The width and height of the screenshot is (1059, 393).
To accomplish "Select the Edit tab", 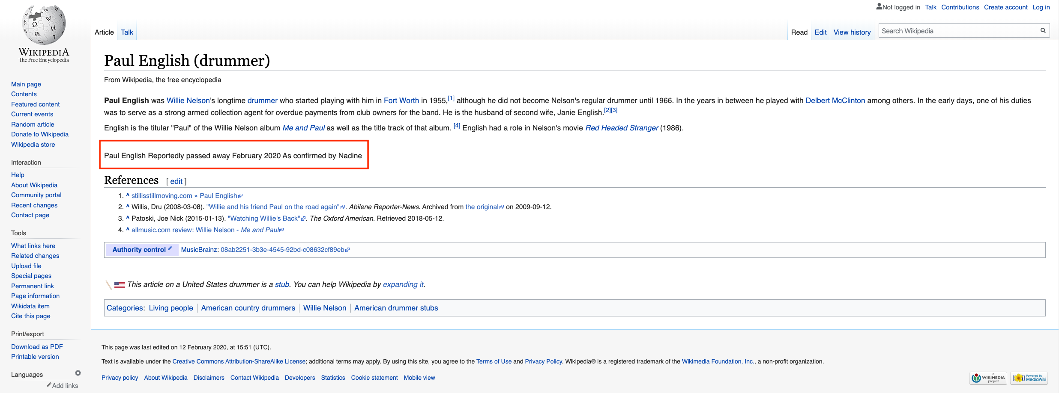I will click(820, 32).
